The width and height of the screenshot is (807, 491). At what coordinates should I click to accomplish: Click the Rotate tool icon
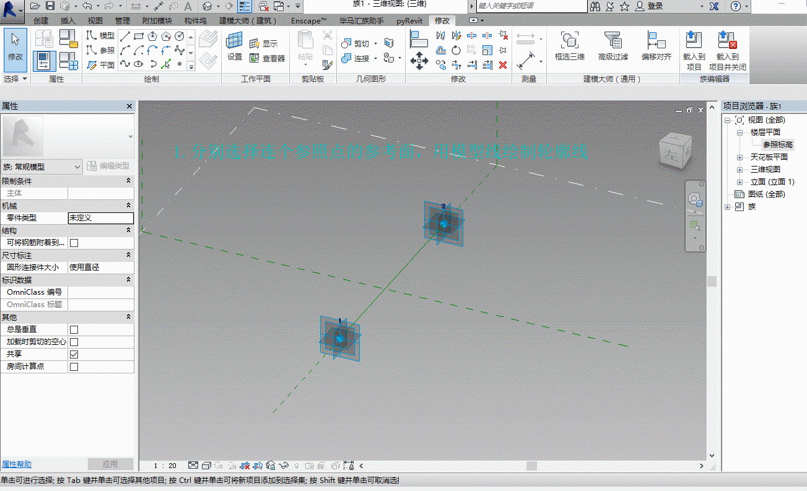click(456, 50)
